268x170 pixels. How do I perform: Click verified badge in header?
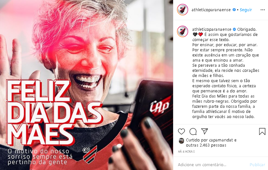point(234,10)
